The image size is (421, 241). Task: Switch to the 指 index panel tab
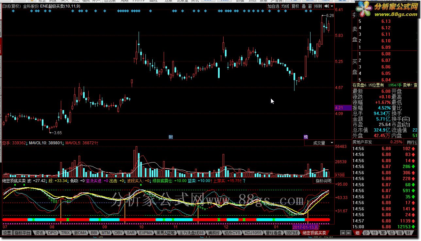click(x=400, y=233)
